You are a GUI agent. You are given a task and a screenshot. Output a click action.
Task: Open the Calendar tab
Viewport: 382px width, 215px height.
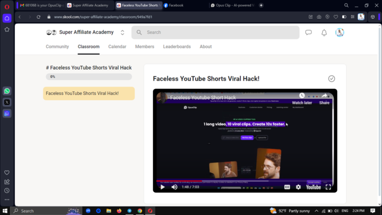coord(117,47)
